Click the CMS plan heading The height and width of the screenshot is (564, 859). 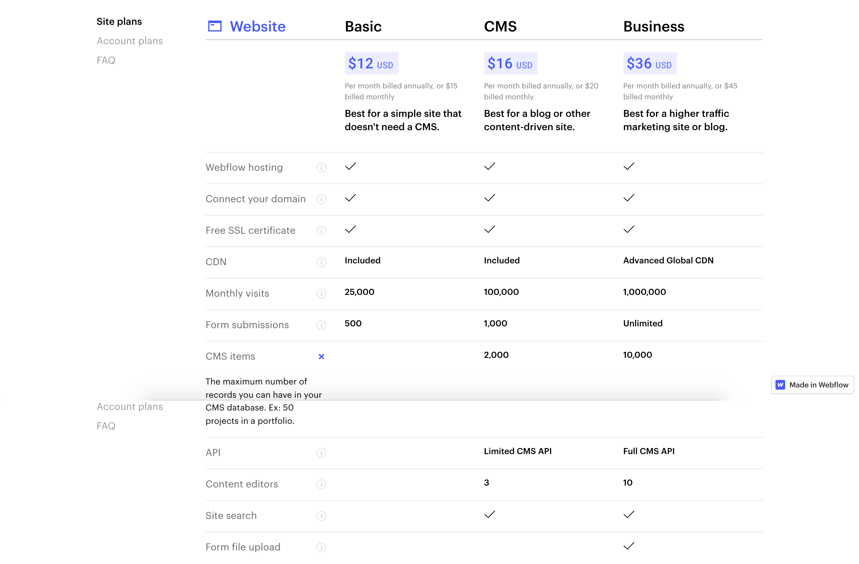point(500,26)
